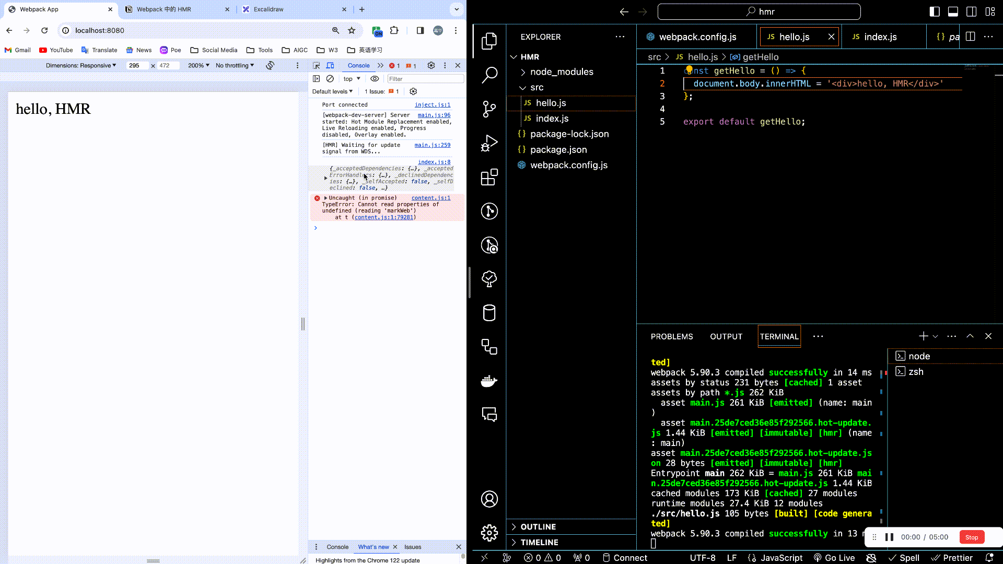Open the Source Control view icon
This screenshot has width=1003, height=564.
coord(489,109)
